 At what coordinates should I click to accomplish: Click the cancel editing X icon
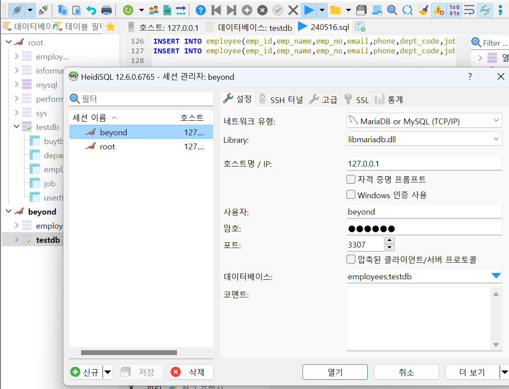[293, 10]
